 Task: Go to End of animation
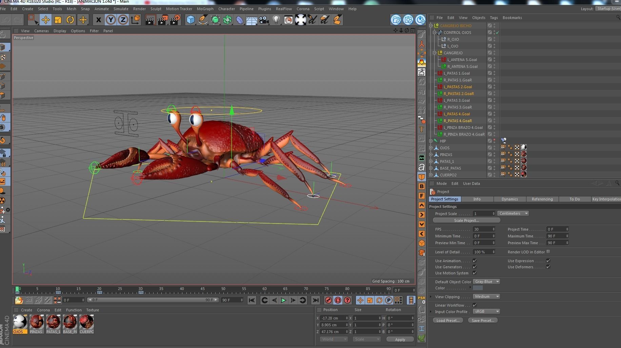click(315, 300)
